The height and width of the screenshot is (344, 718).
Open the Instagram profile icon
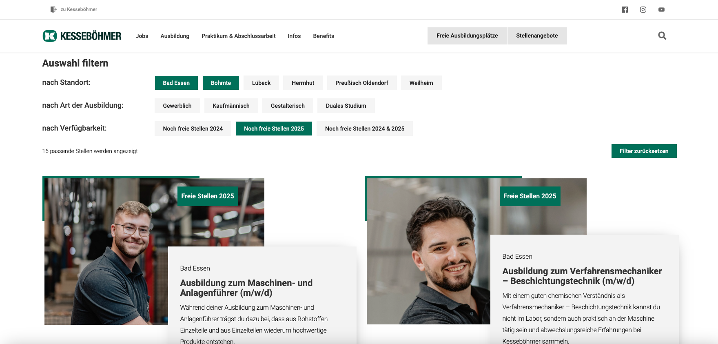pyautogui.click(x=643, y=9)
